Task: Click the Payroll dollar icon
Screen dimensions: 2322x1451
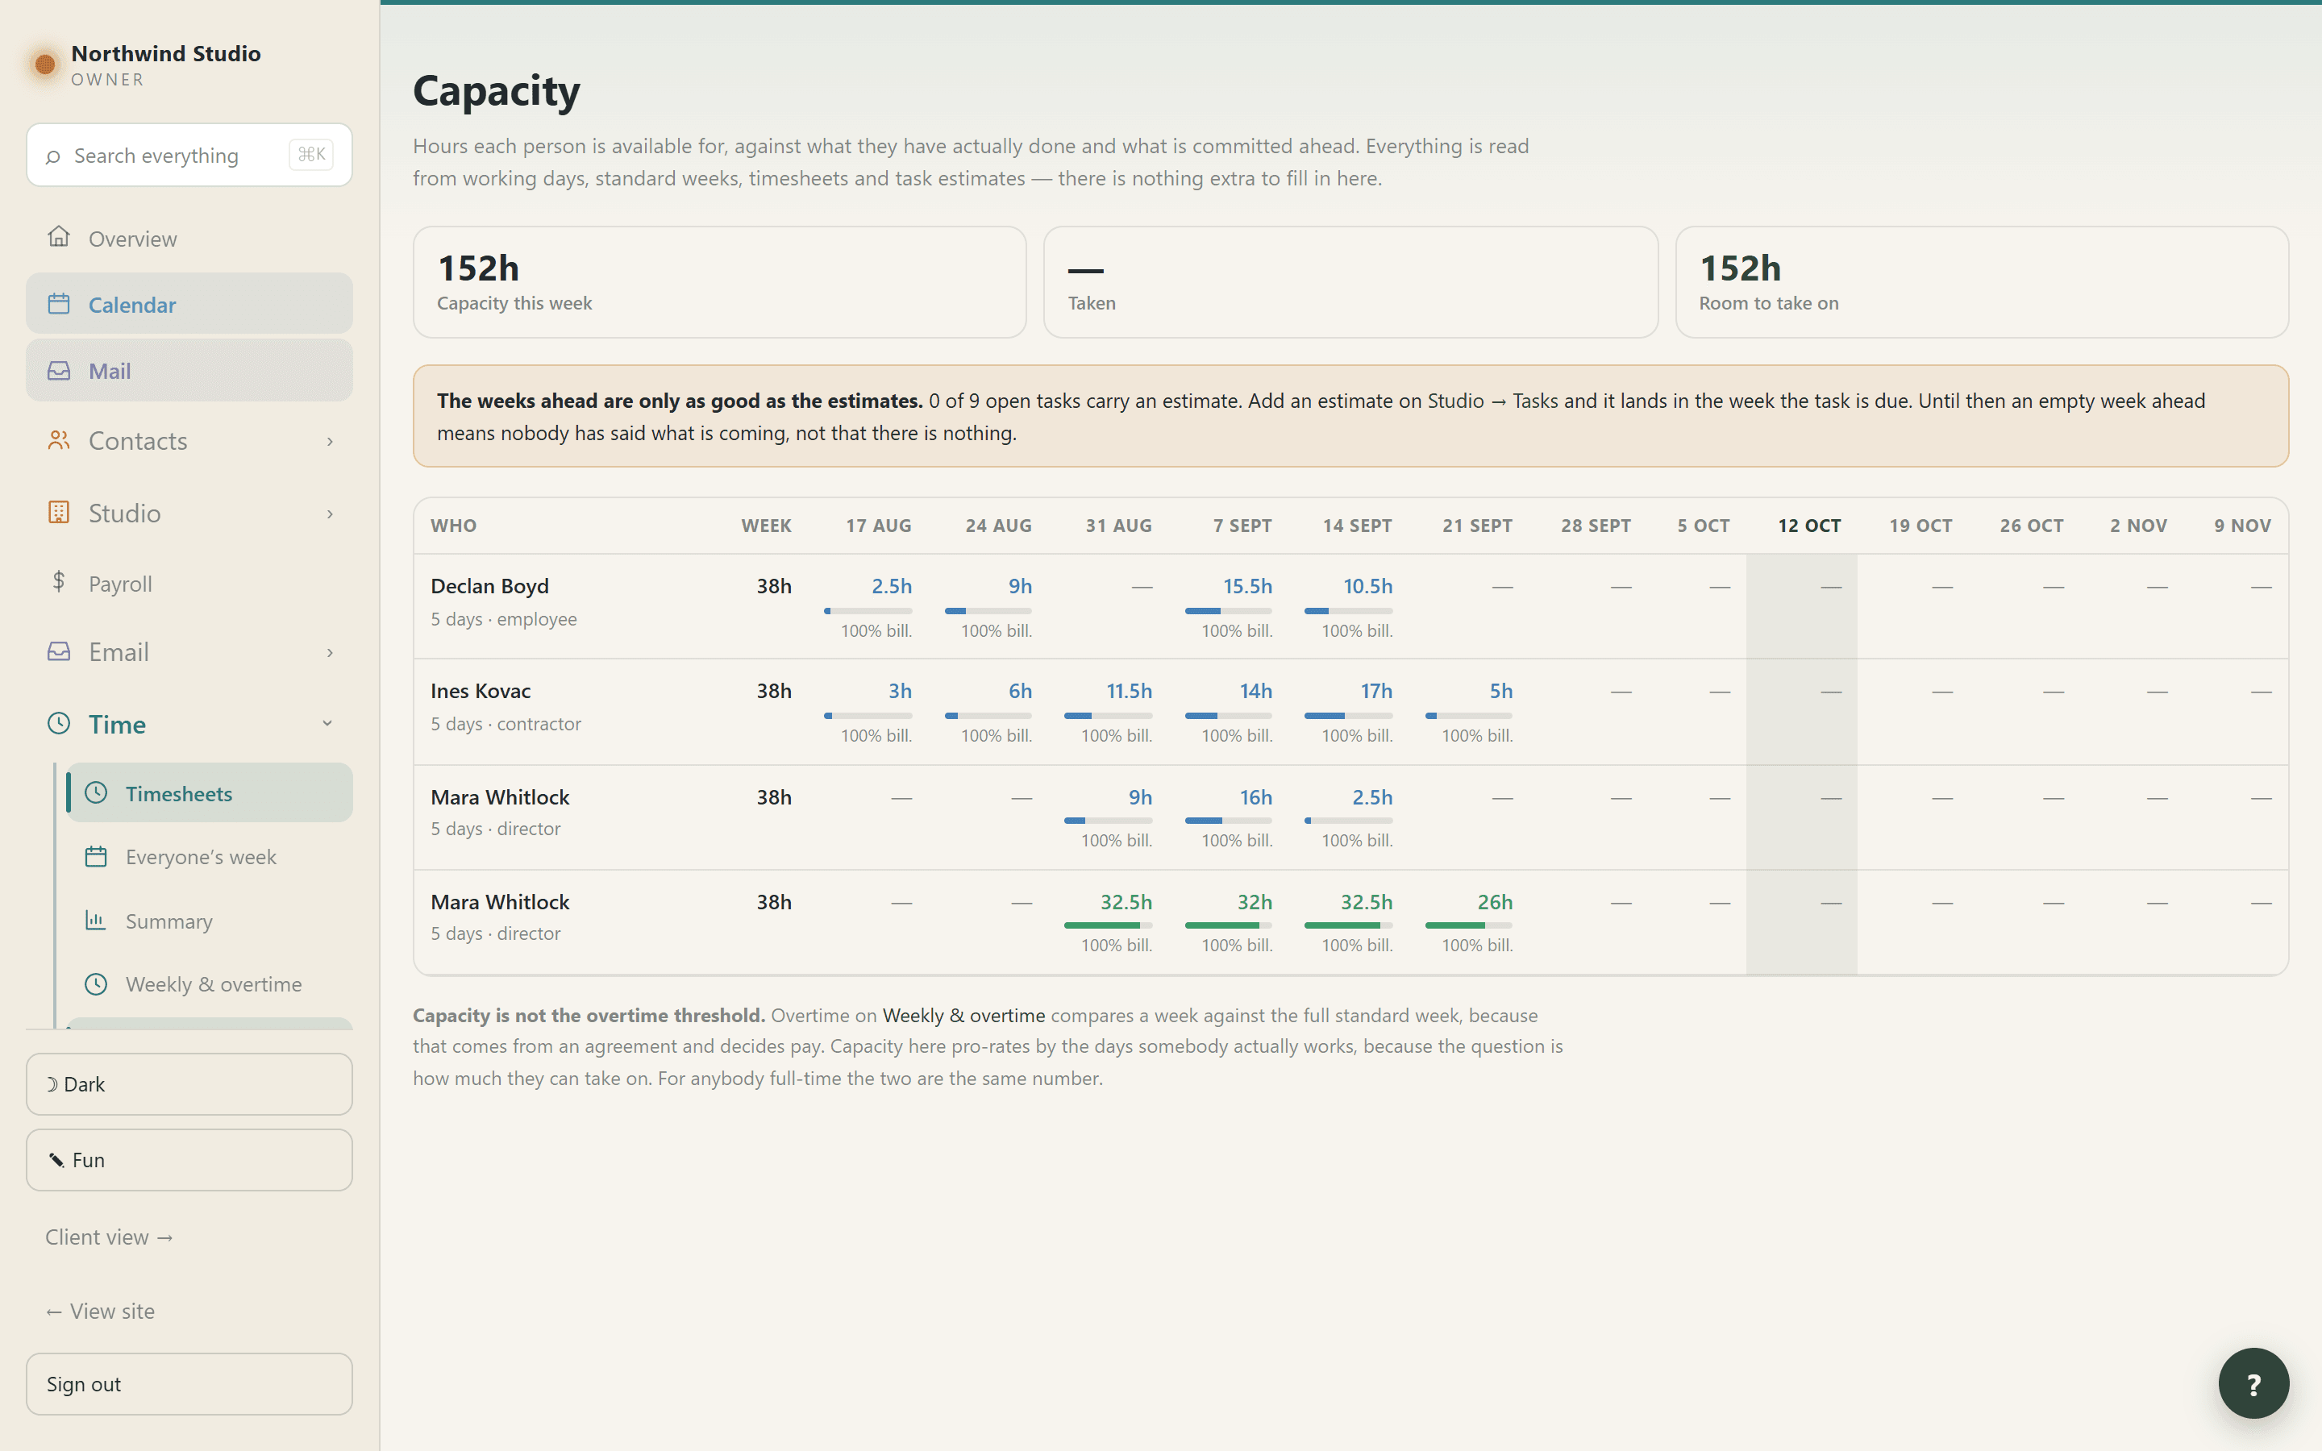Action: coord(59,581)
